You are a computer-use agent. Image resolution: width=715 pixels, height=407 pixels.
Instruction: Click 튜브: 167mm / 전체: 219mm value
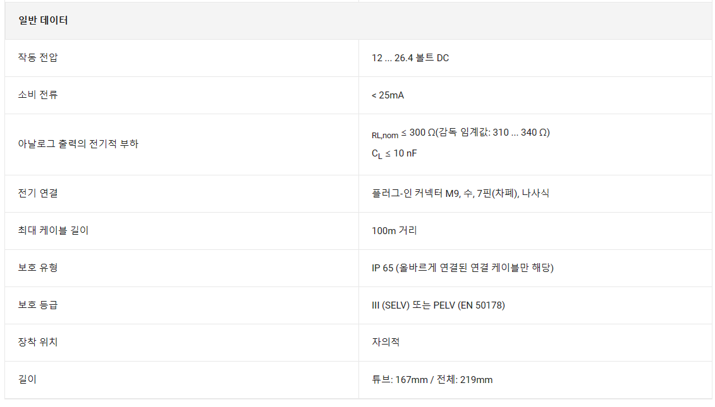[432, 379]
